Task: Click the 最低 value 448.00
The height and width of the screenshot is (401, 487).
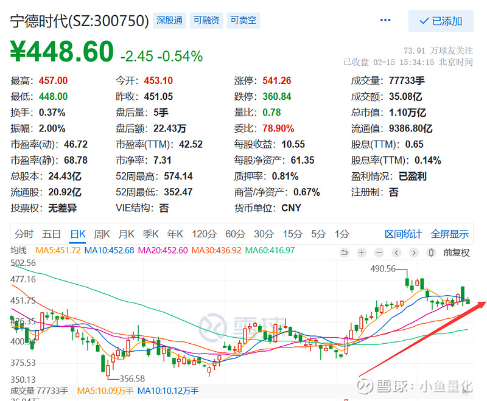Action: point(53,97)
